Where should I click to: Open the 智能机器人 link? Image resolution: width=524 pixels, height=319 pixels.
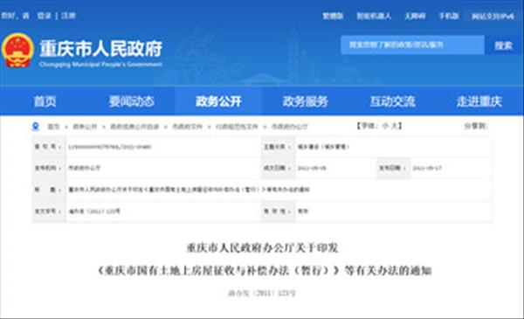pos(374,16)
